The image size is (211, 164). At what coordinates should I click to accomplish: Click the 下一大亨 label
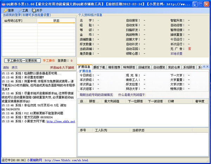click(177, 75)
